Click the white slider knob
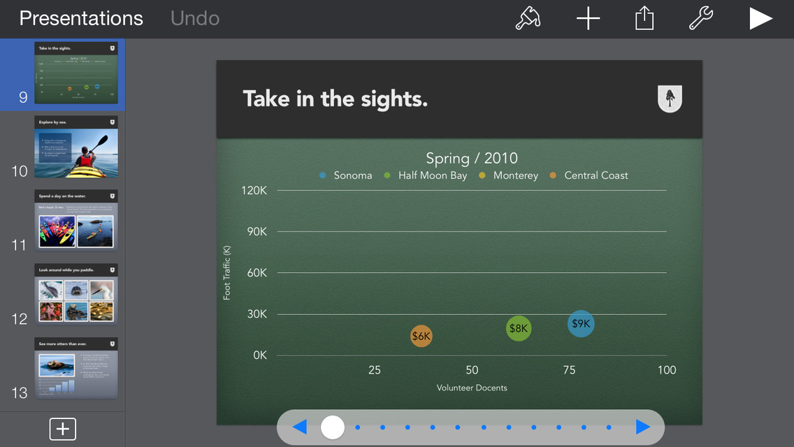 pos(333,427)
